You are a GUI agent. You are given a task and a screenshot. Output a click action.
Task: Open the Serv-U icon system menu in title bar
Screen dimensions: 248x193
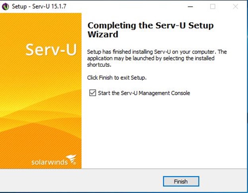[6, 6]
